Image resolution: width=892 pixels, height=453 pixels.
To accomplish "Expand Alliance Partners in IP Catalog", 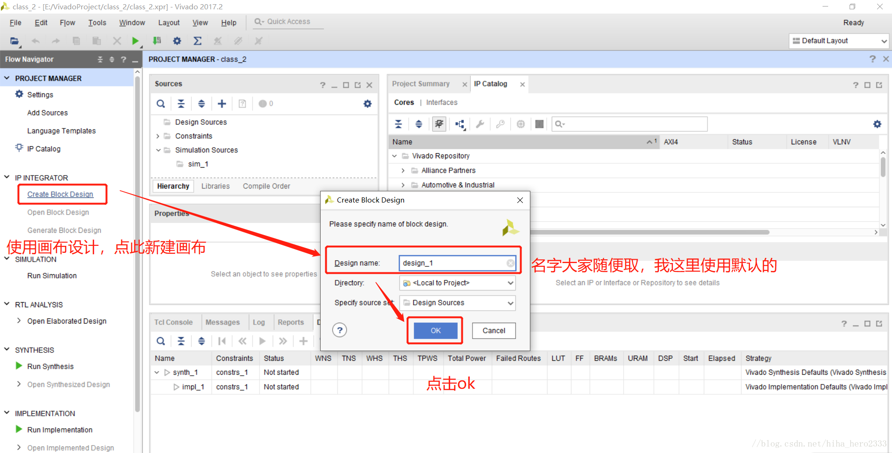I will (403, 170).
